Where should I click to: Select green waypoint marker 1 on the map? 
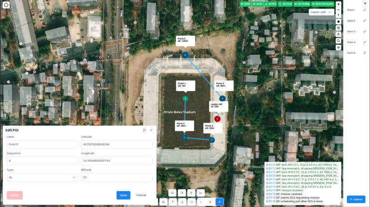[x=185, y=99]
